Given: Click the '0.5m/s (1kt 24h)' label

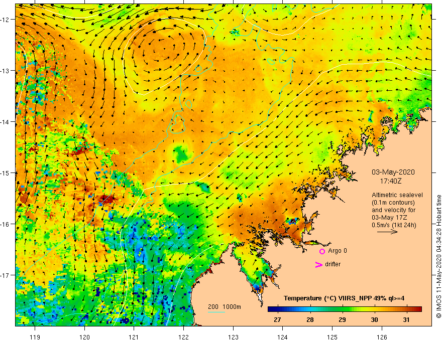Looking at the screenshot, I should (x=394, y=225).
